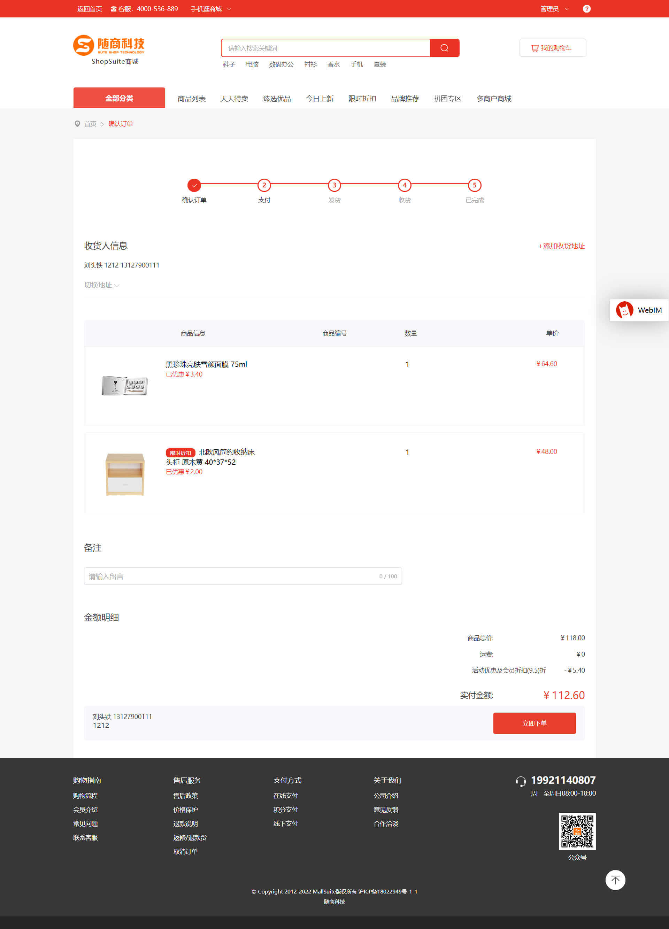Click the 退款说明 footer link
669x929 pixels.
[x=185, y=823]
